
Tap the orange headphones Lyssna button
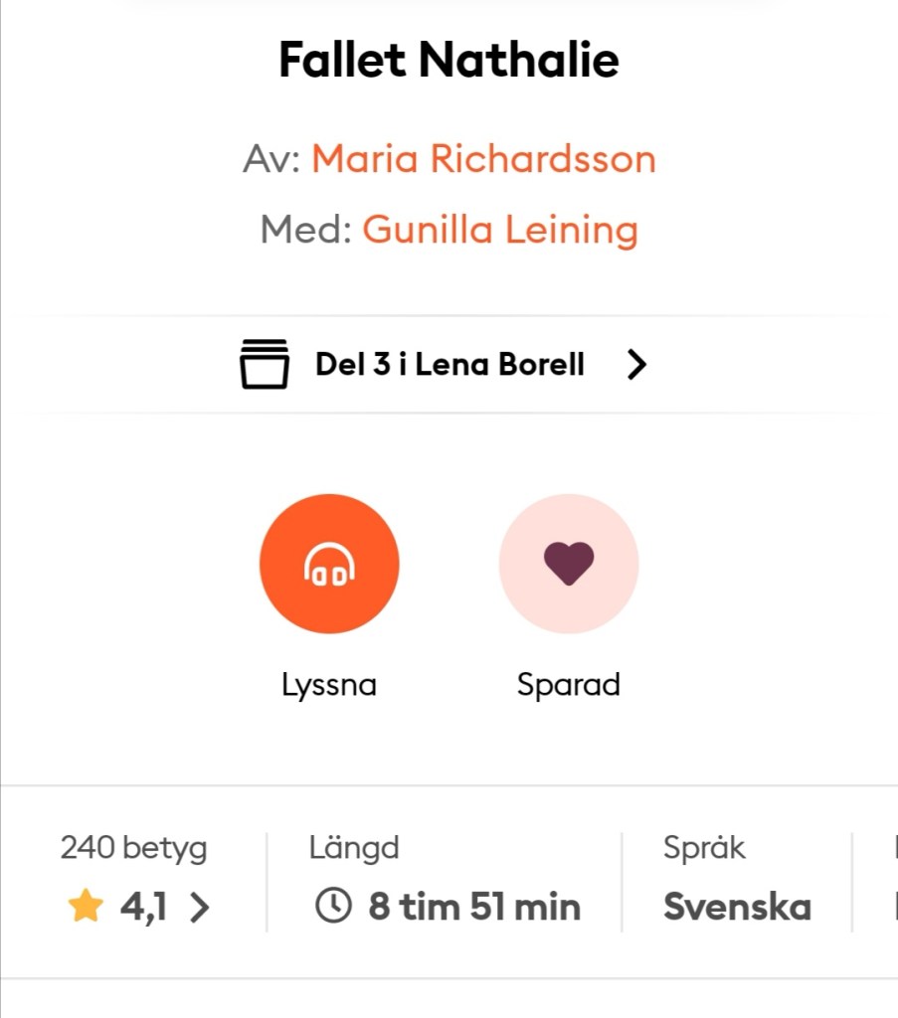coord(329,564)
